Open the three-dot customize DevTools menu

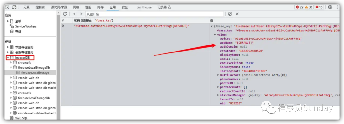[x=337, y=7]
